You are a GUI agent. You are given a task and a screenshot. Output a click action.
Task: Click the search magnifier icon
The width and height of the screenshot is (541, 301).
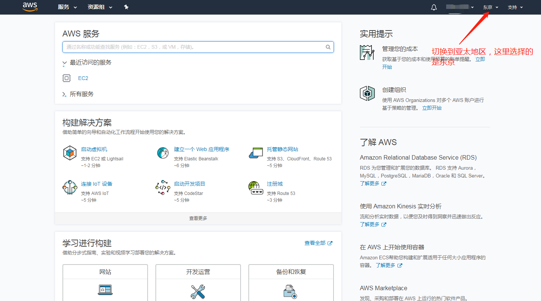click(x=328, y=47)
